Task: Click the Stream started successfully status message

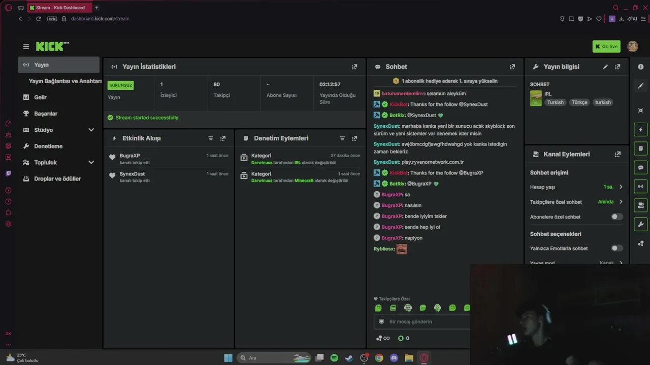Action: click(147, 118)
